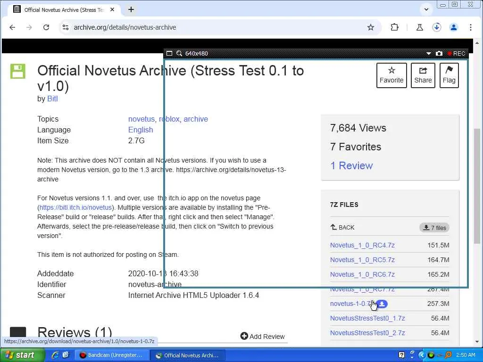483x362 pixels.
Task: Click the second quick launch icon
Action: coord(66,355)
